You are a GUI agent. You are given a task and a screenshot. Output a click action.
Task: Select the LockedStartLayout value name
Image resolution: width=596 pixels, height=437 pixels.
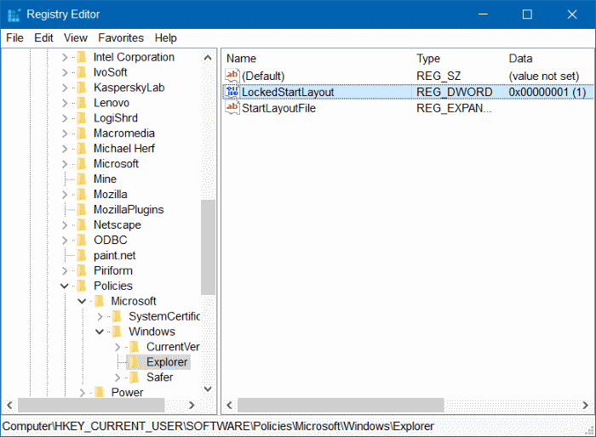(x=288, y=92)
